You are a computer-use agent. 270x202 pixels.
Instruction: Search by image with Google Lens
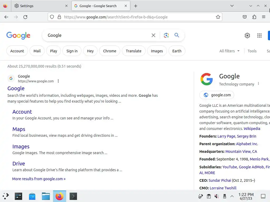coord(166,35)
